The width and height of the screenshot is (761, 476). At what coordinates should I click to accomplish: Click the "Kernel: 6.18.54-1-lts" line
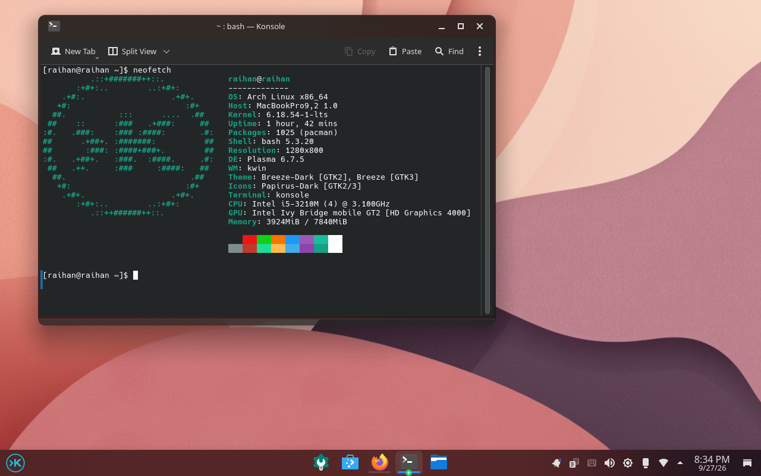pyautogui.click(x=278, y=115)
